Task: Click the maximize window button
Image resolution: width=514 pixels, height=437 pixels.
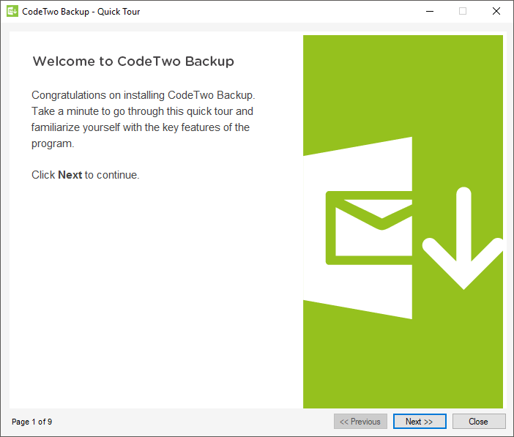Action: tap(463, 11)
